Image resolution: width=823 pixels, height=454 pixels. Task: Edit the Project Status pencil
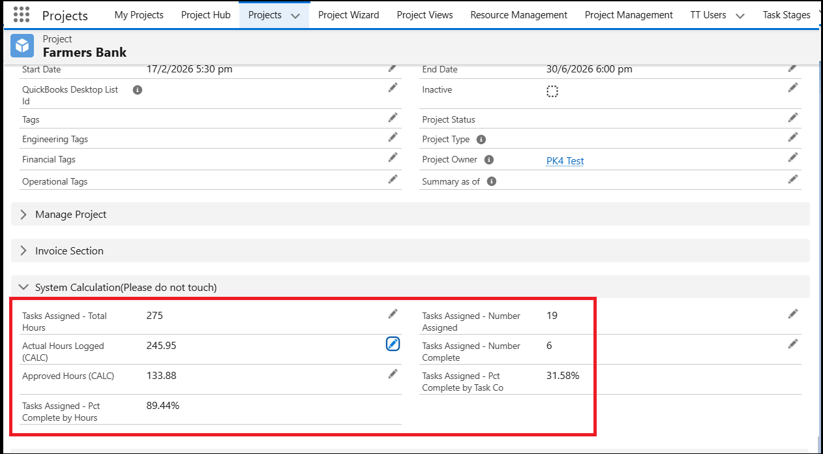[792, 117]
